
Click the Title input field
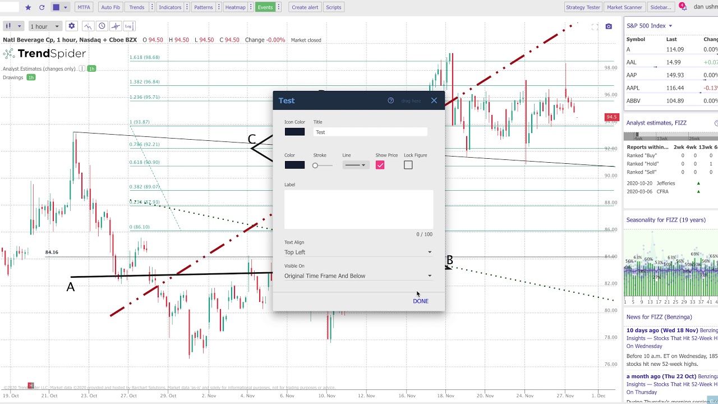pyautogui.click(x=370, y=132)
